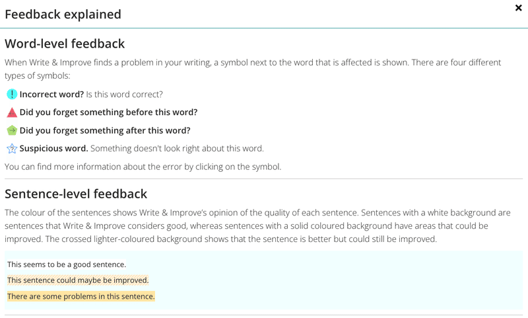Close the Feedback explained dialog
528x318 pixels.
coord(518,8)
